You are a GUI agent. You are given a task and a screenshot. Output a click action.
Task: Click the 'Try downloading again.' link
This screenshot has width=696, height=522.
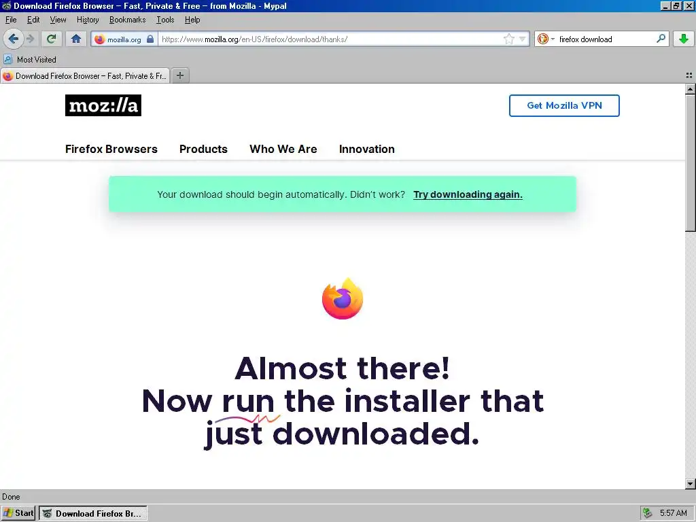(468, 194)
